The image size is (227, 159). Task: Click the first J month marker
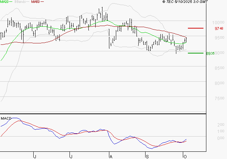point(35,156)
